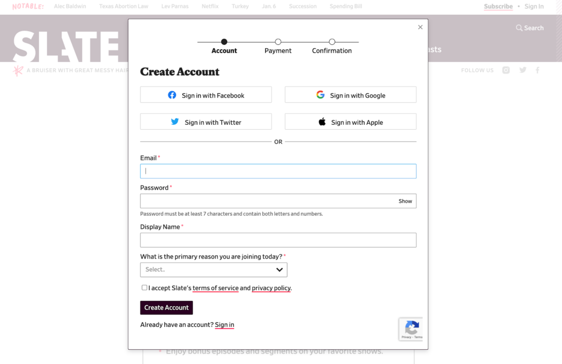This screenshot has height=364, width=562.
Task: Click the reCAPTCHA badge
Action: point(411,329)
